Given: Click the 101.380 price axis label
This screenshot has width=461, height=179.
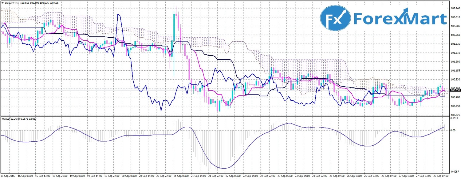Looking at the screenshot, I should click(455, 62).
